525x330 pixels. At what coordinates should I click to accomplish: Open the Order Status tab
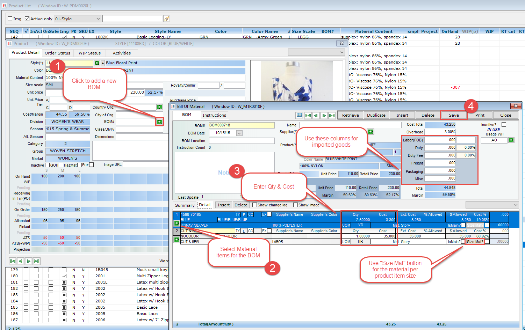57,53
